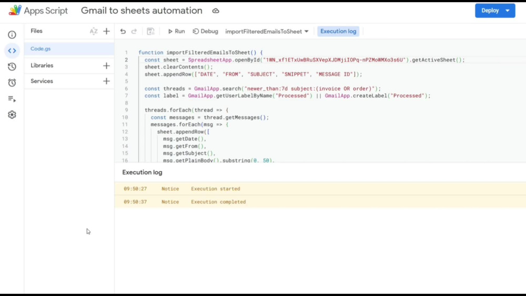526x296 pixels.
Task: Click the 09:50:37 timestamp
Action: 135,202
